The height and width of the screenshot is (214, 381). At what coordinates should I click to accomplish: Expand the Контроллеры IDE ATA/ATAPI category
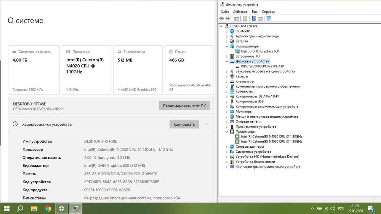tap(226, 96)
